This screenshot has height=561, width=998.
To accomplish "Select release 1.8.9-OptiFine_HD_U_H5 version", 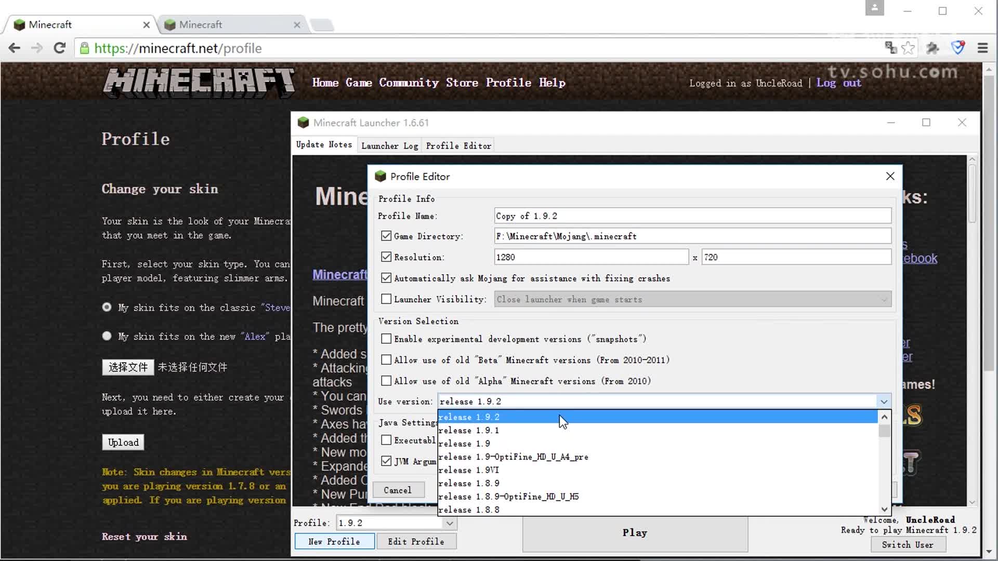I will (x=658, y=496).
